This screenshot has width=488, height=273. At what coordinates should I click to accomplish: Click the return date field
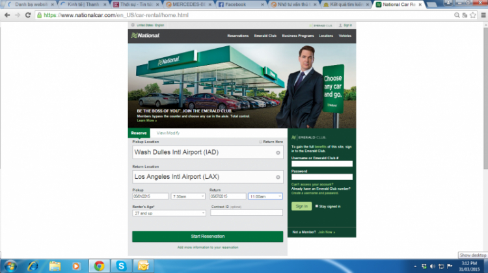[x=228, y=196]
